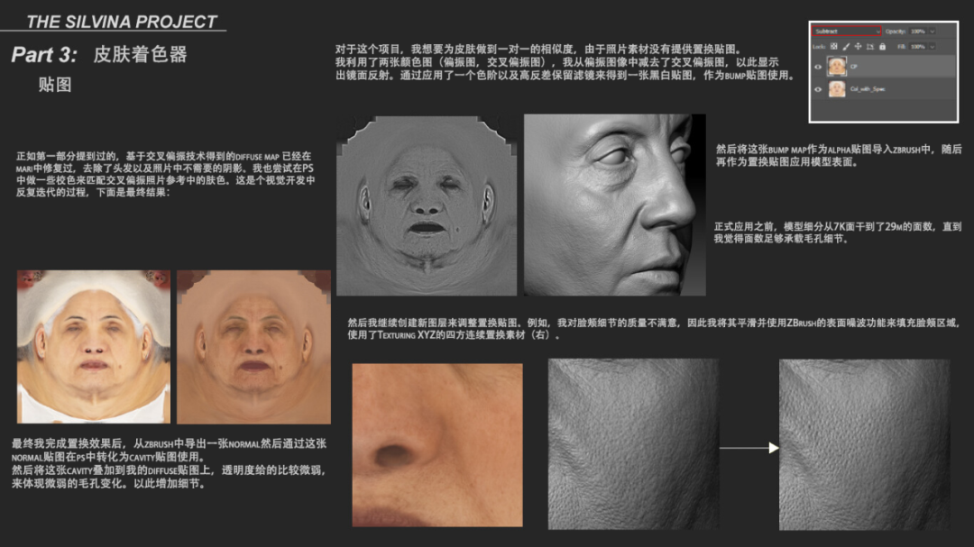Click the grayscale bump map face image
Viewport: 974px width, 547px height.
(426, 205)
